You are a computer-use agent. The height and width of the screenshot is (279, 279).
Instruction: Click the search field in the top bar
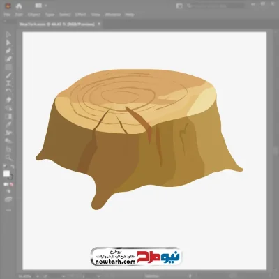(216, 6)
